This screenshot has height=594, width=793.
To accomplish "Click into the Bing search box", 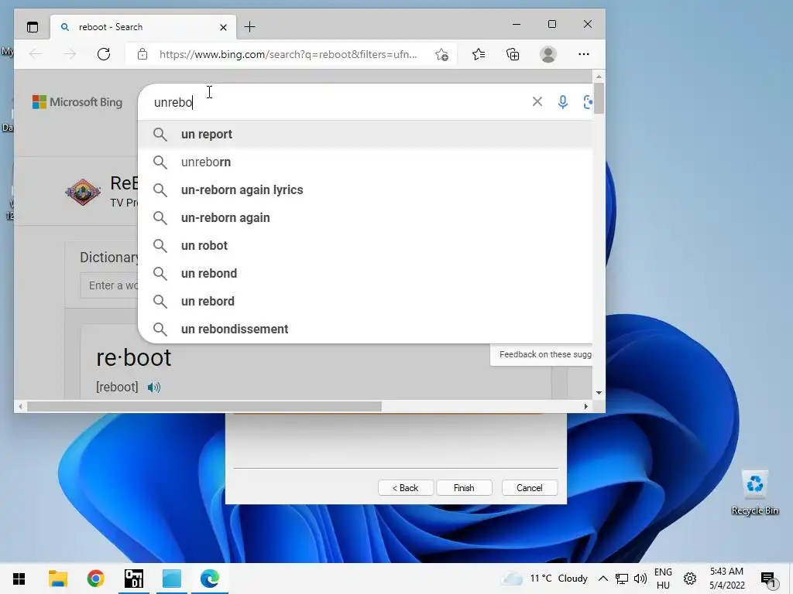I will pyautogui.click(x=339, y=102).
